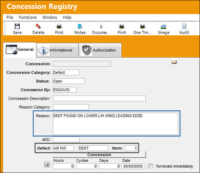Click the Reason Category label
Viewport: 200px width, 173px height.
35,107
